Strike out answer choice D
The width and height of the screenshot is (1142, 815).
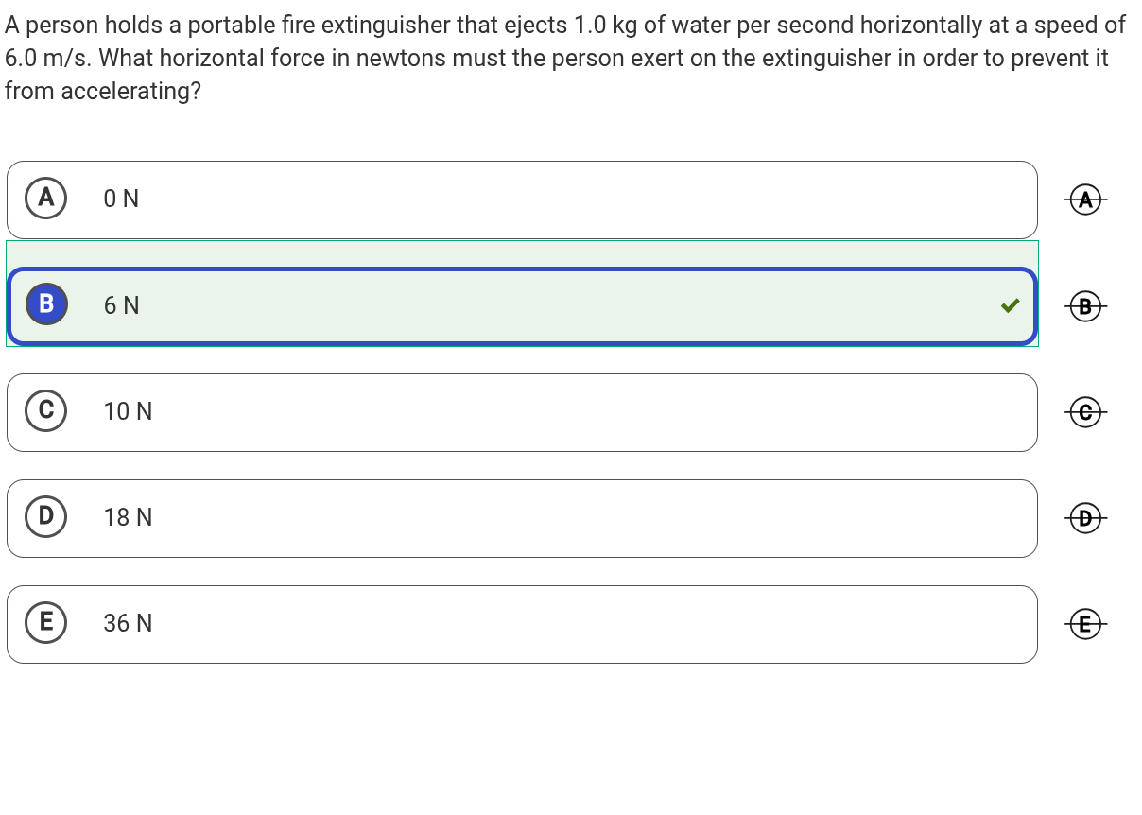1086,517
